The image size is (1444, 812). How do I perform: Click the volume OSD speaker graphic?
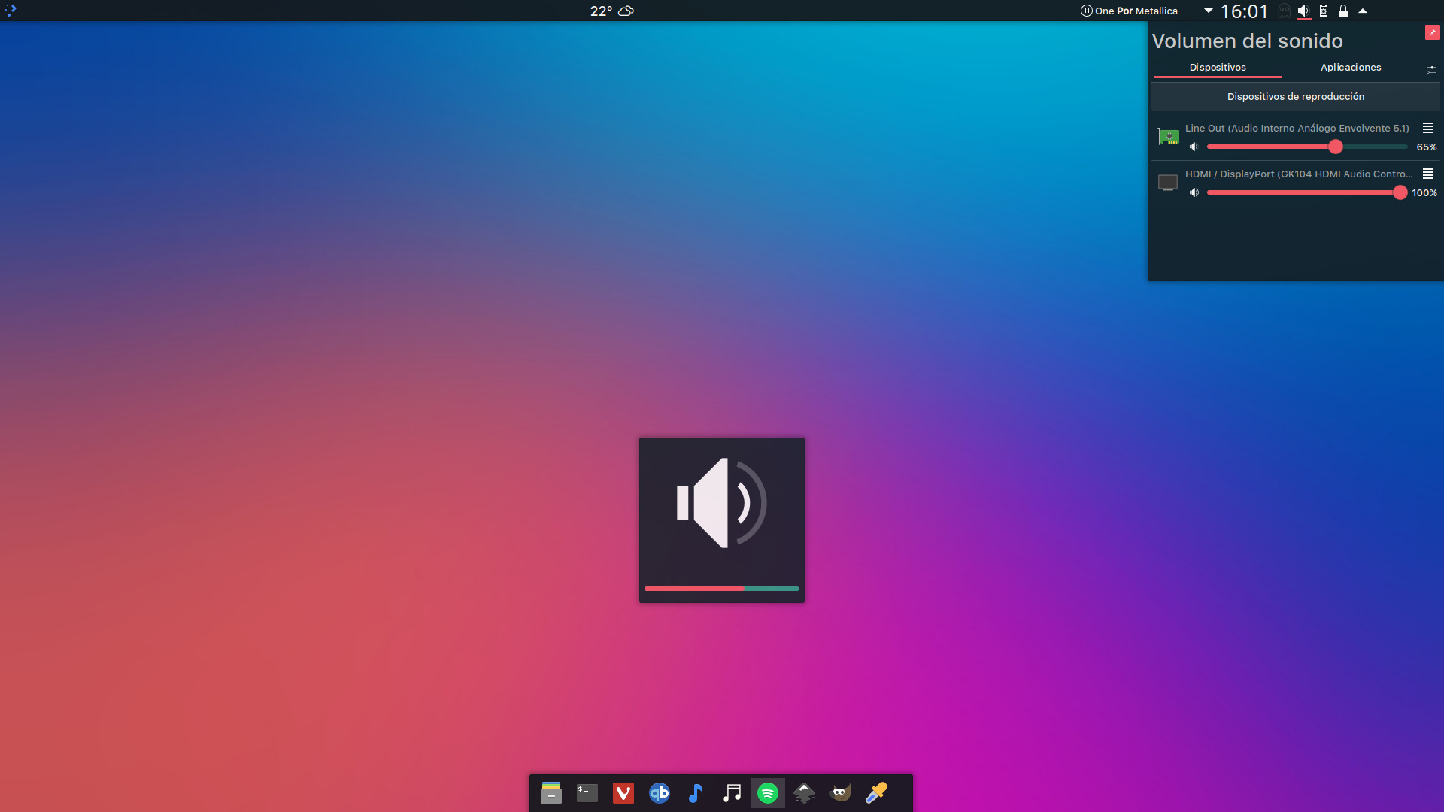click(x=722, y=503)
